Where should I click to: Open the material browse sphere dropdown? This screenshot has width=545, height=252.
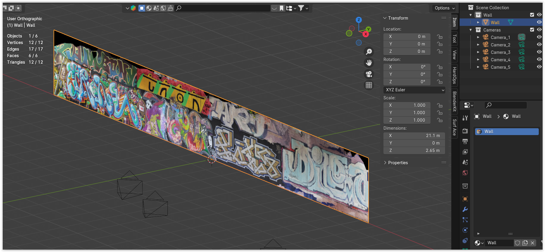click(479, 243)
